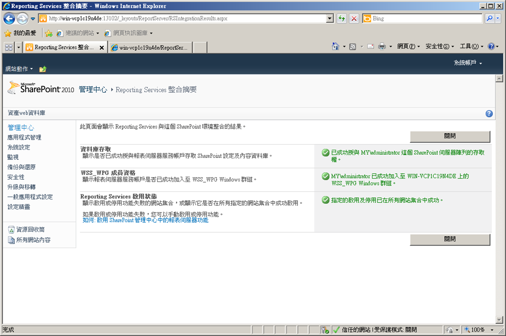Open 網站動作 site actions menu
This screenshot has height=336, width=506.
[x=19, y=69]
